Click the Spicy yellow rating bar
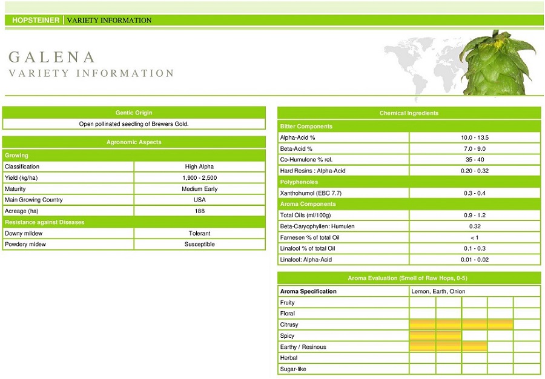Viewport: 545px width, 379px height. point(435,335)
